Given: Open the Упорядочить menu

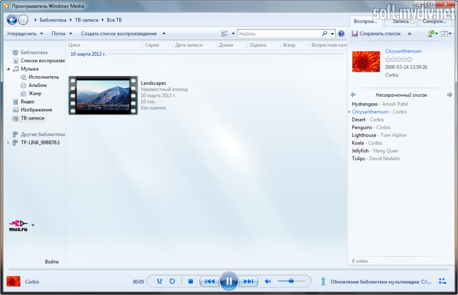Looking at the screenshot, I should [x=25, y=34].
